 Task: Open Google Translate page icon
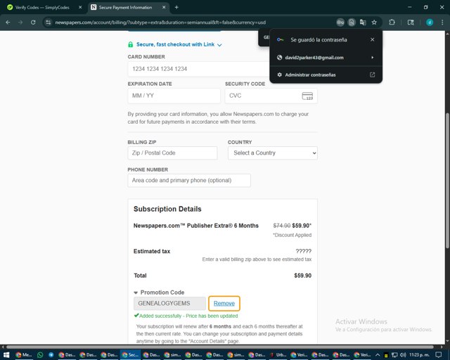(x=363, y=22)
